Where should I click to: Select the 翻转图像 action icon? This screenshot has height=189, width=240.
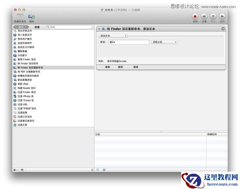click(x=15, y=51)
